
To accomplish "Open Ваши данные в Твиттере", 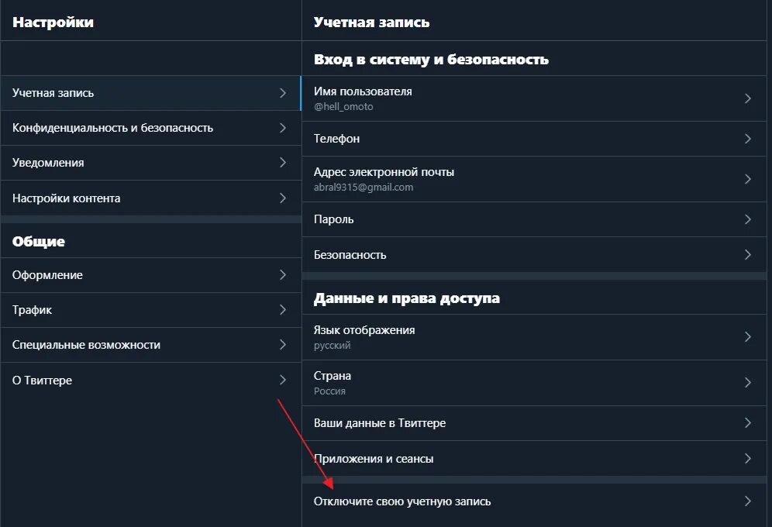I will click(534, 423).
